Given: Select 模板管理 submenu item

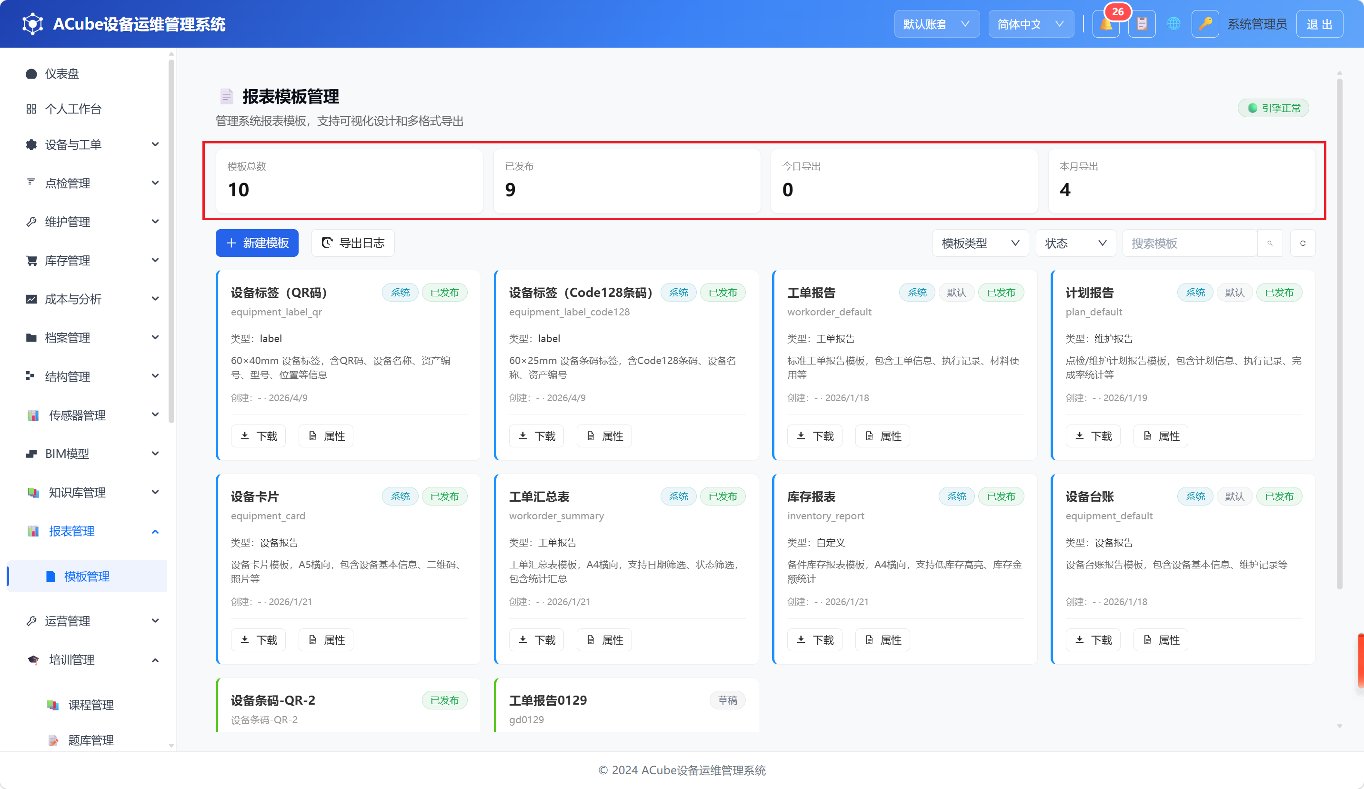Looking at the screenshot, I should [87, 576].
